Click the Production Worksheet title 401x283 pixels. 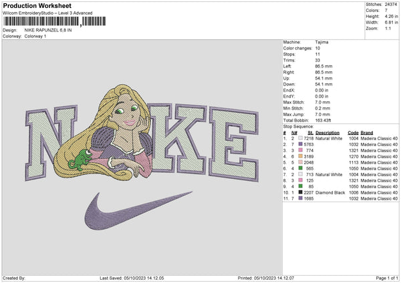point(37,5)
